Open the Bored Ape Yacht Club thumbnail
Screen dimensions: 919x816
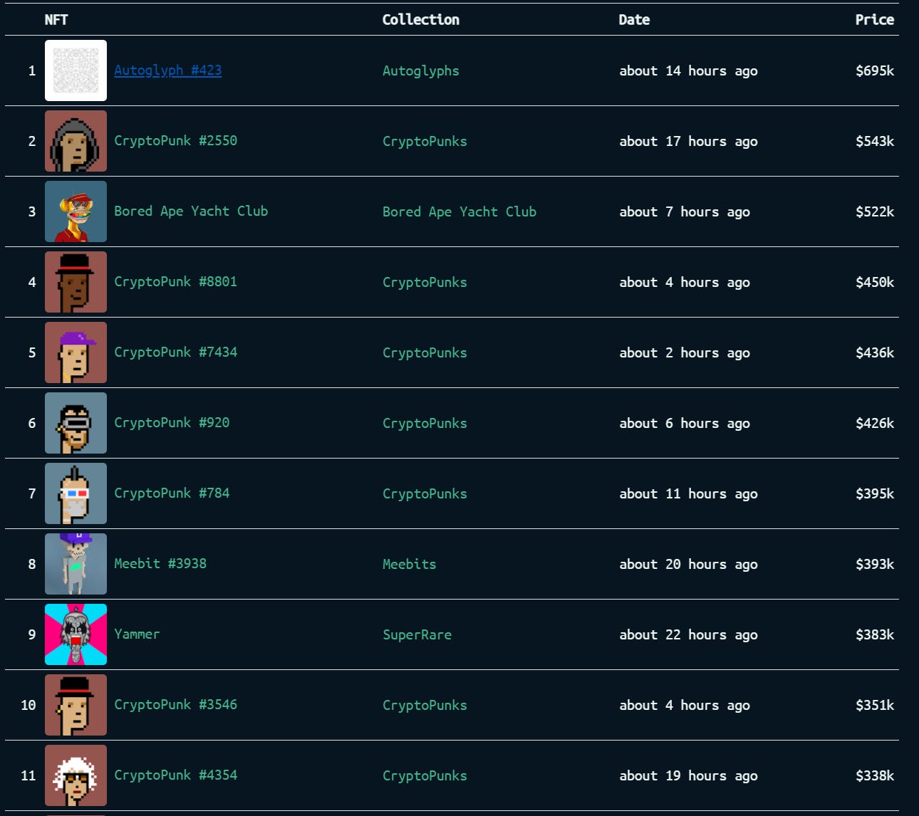click(x=76, y=211)
